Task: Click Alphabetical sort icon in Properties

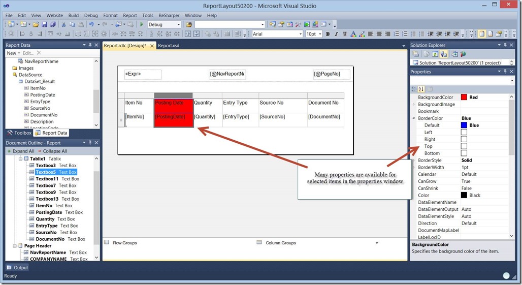Action: tap(421, 89)
